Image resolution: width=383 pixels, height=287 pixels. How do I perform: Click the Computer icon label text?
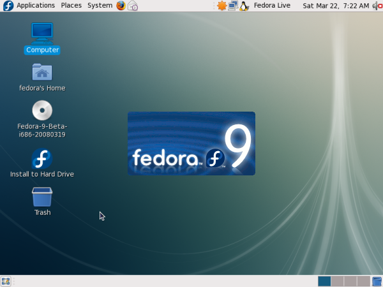pyautogui.click(x=42, y=50)
